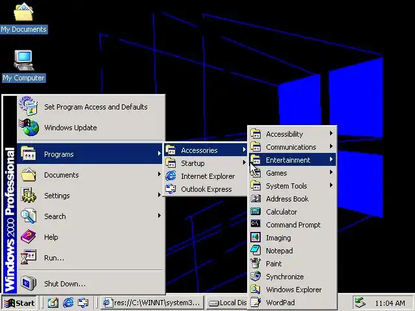This screenshot has width=415, height=311.
Task: Click Show Desktop quick launch icon
Action: click(x=53, y=303)
